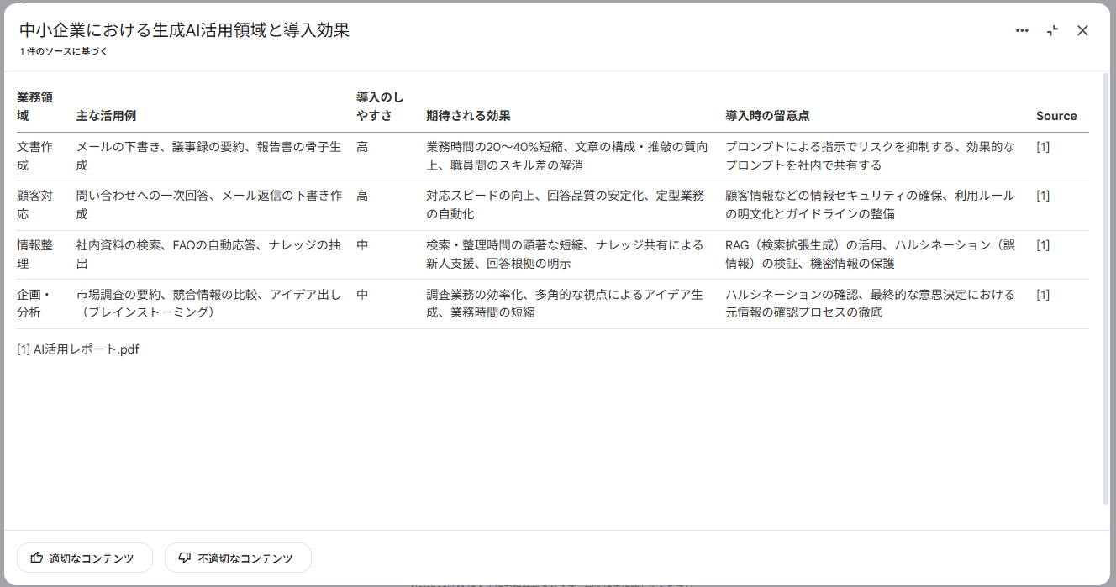1116x587 pixels.
Task: Click the cell starting 市場調査の要約、競合情報の比較
Action: click(209, 303)
